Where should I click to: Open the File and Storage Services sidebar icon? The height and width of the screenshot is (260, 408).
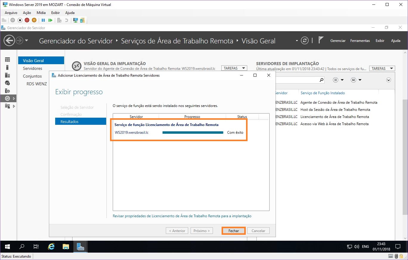click(7, 106)
